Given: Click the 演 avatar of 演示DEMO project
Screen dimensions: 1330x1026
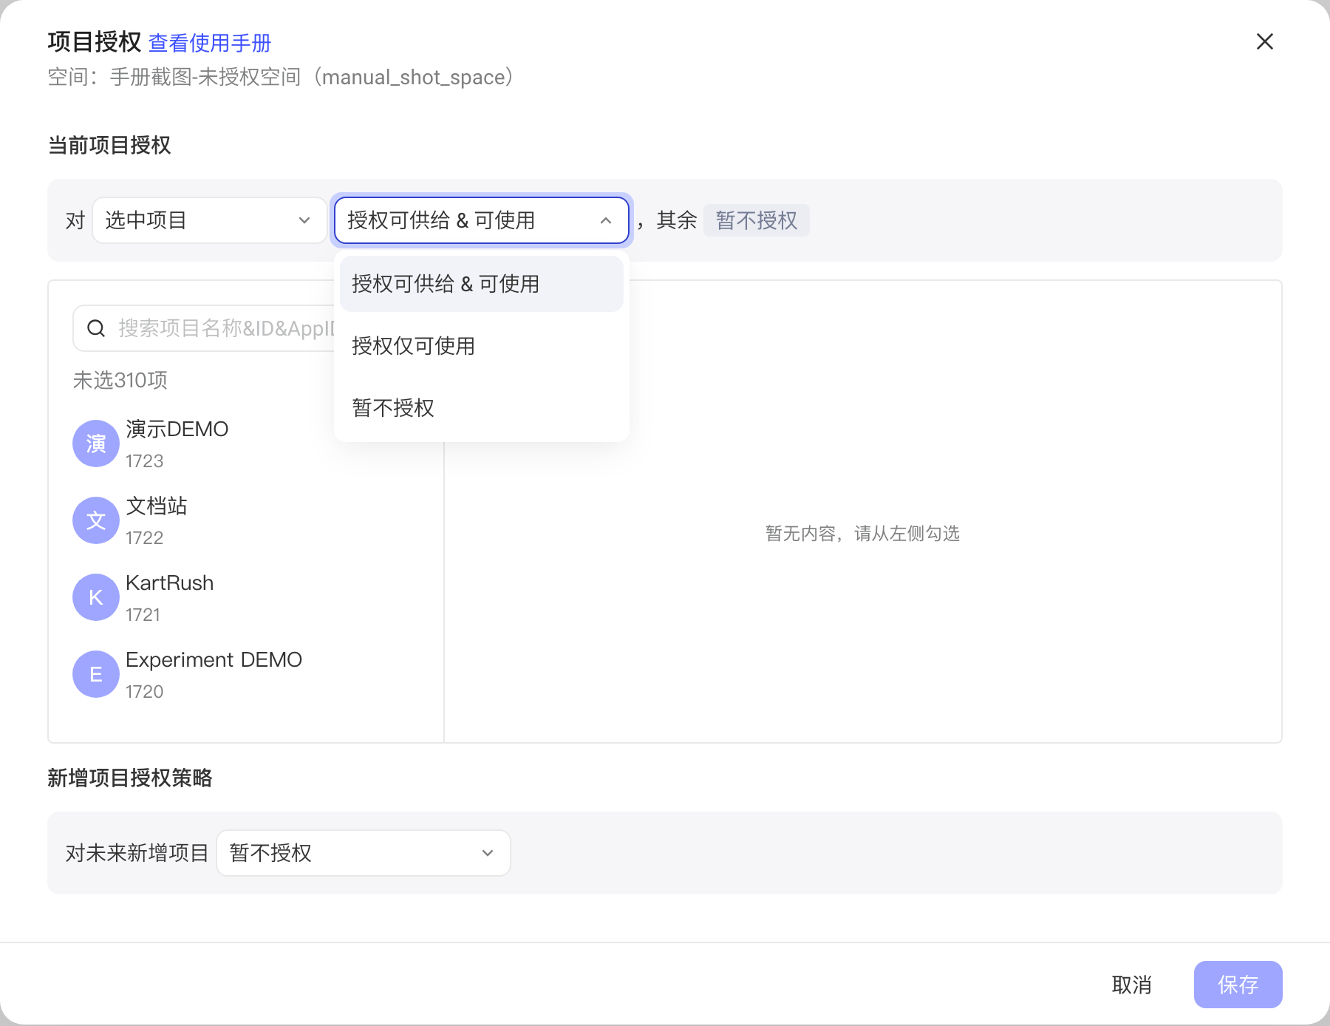Looking at the screenshot, I should [x=96, y=444].
